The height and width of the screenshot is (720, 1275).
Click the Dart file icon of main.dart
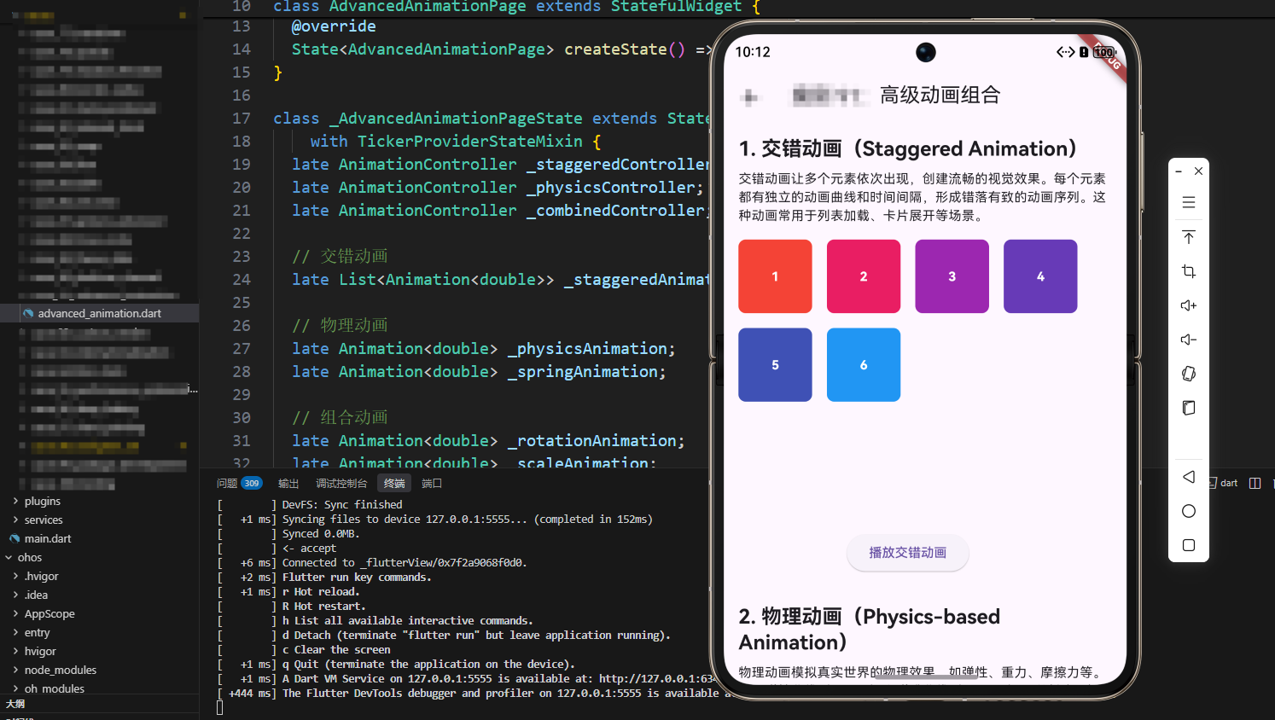point(15,538)
